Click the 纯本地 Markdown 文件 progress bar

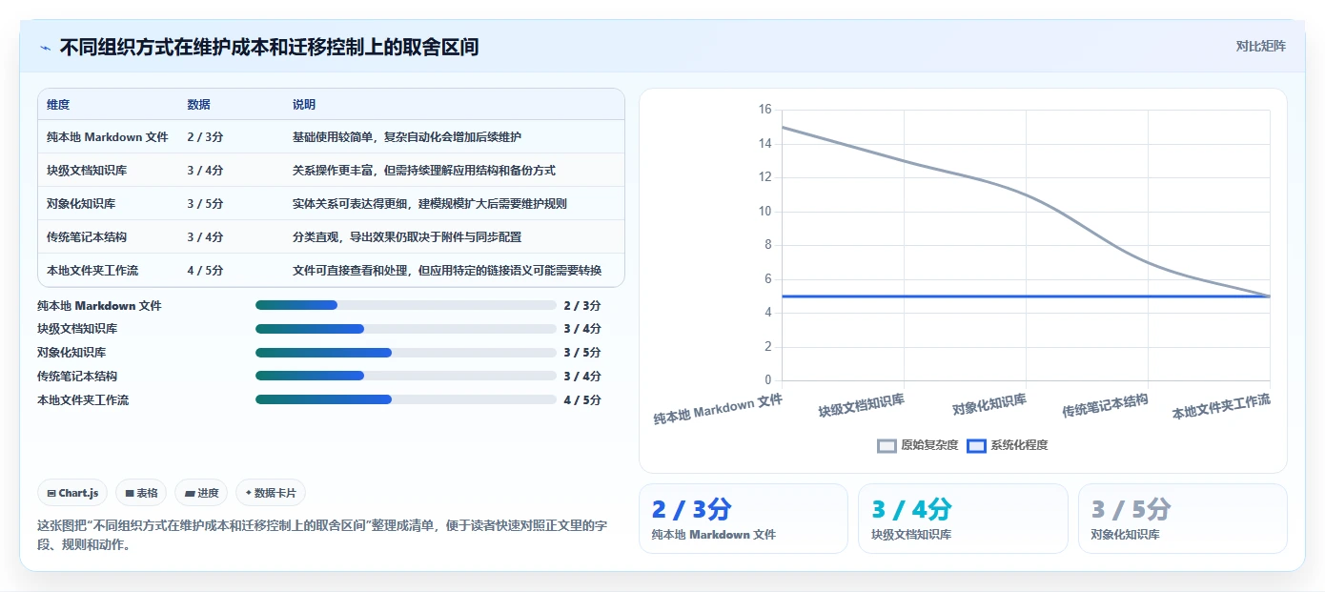pos(405,305)
